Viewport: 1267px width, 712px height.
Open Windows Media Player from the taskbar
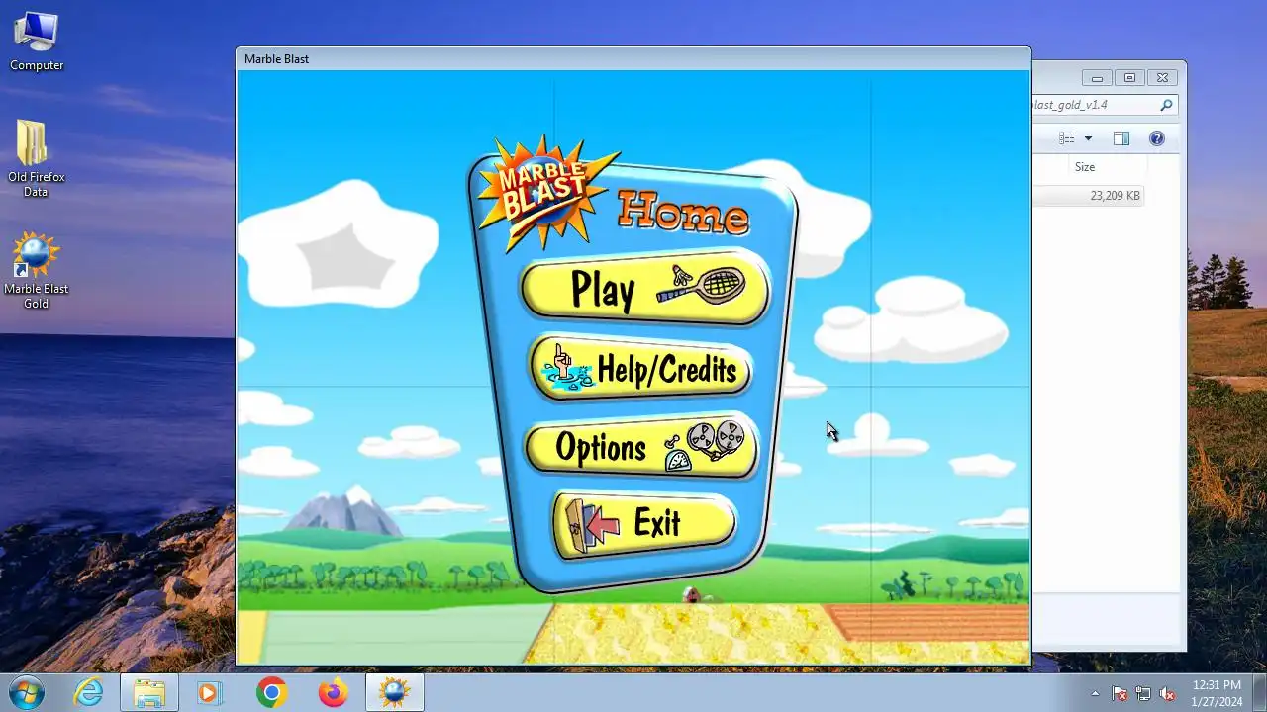pyautogui.click(x=210, y=692)
